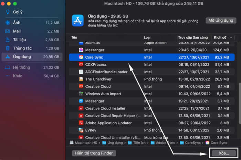Screen dimensions: 241x160
Task: Click Phổ thông type for The Unarchiver
Action: click(153, 79)
